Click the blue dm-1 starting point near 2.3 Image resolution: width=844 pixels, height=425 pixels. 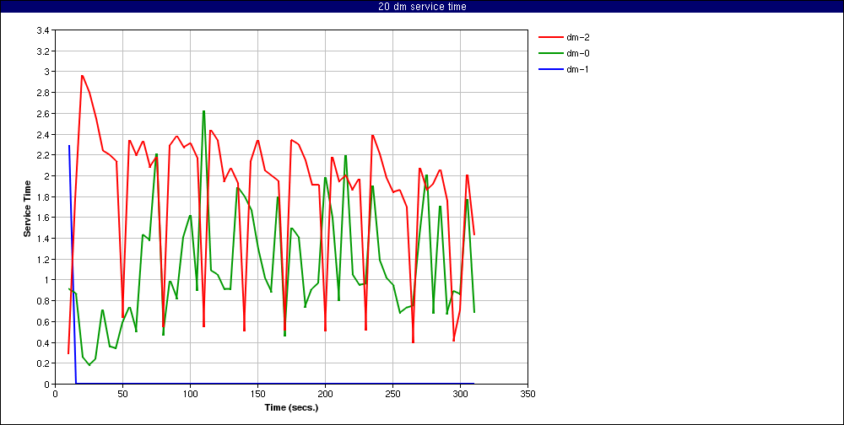click(x=69, y=146)
